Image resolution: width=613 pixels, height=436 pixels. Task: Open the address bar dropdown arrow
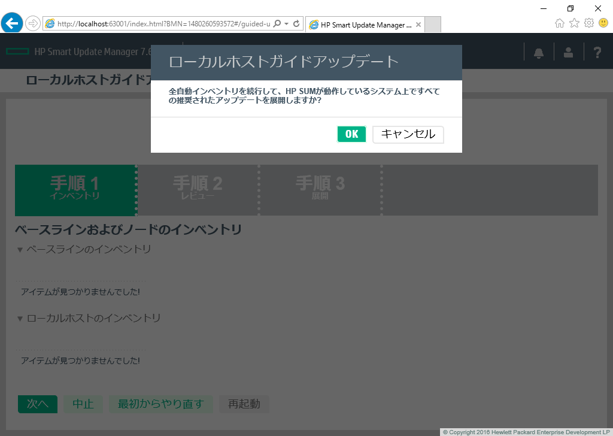click(287, 23)
